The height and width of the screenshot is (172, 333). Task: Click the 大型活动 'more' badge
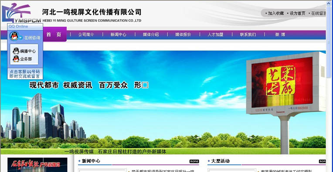(x=323, y=161)
